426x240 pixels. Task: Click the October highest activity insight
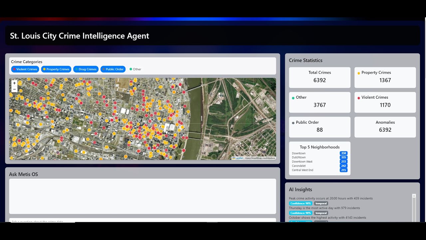[327, 218]
